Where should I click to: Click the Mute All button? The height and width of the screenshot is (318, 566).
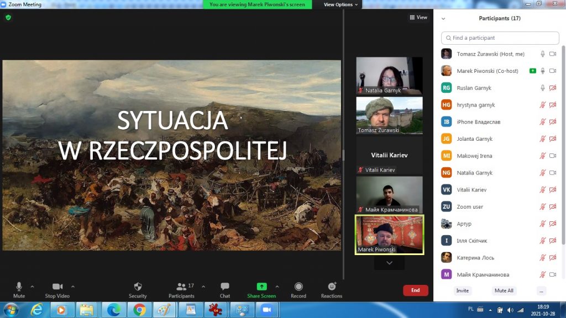(504, 290)
